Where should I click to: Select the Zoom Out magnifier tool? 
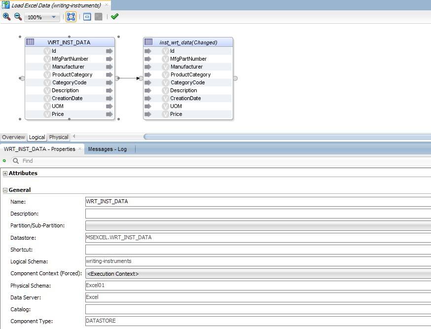pyautogui.click(x=17, y=16)
